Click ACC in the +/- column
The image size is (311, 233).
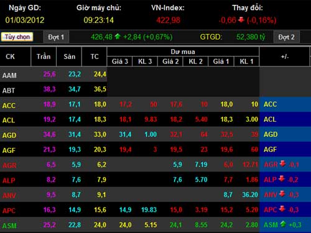(270, 104)
